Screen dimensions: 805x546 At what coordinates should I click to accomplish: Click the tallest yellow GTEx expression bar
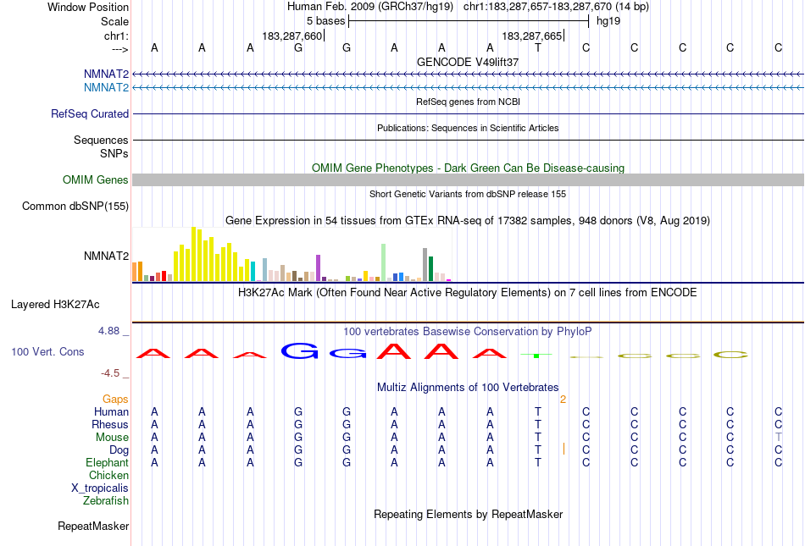click(x=193, y=254)
